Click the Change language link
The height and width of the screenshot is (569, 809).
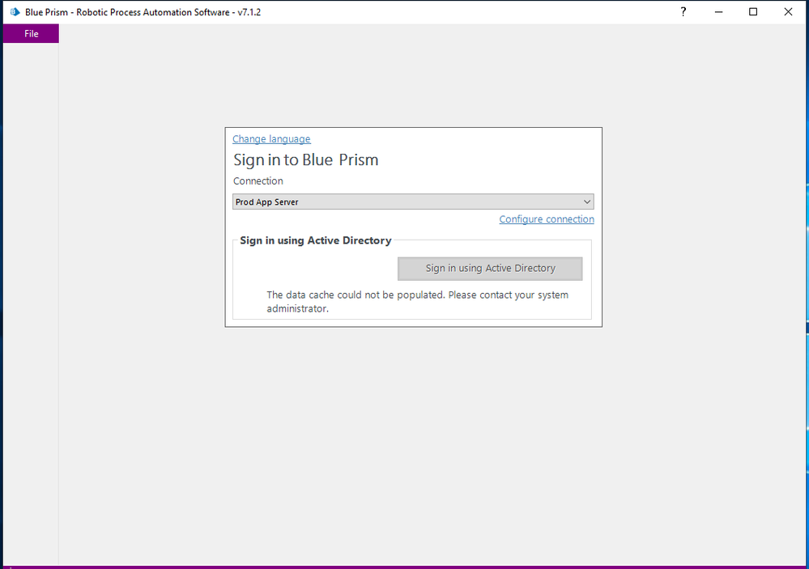pos(271,138)
